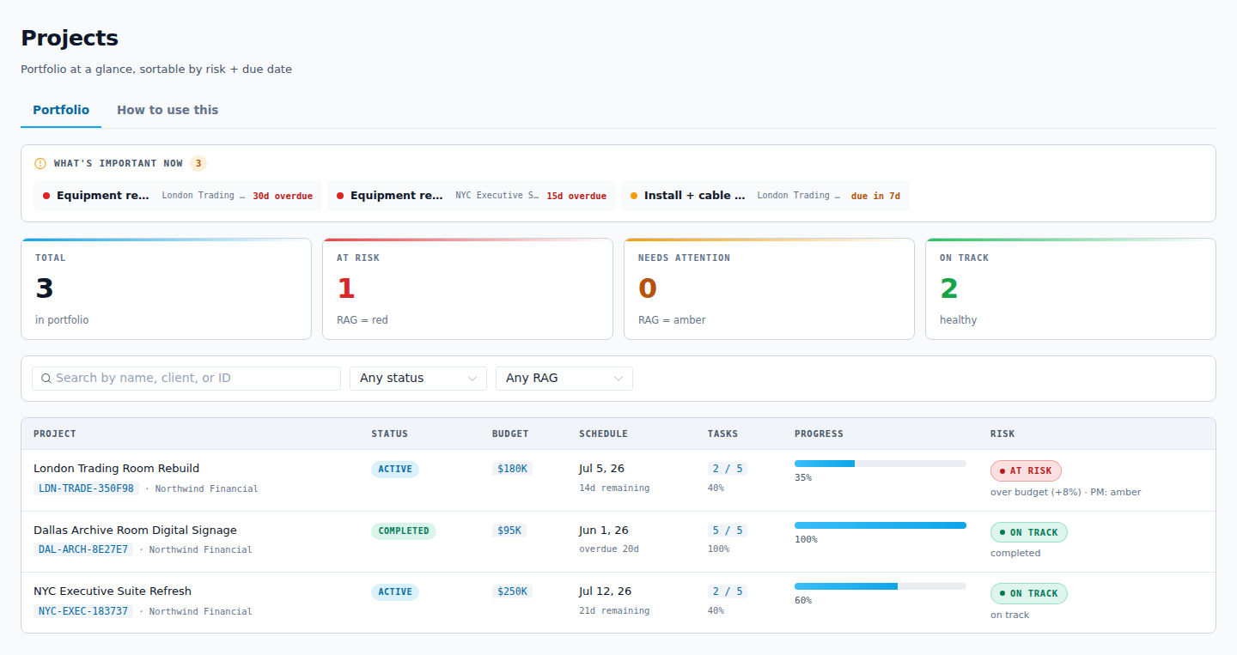This screenshot has height=655, width=1237.
Task: Click the On Track badge in NYC Executive row
Action: tap(1029, 593)
